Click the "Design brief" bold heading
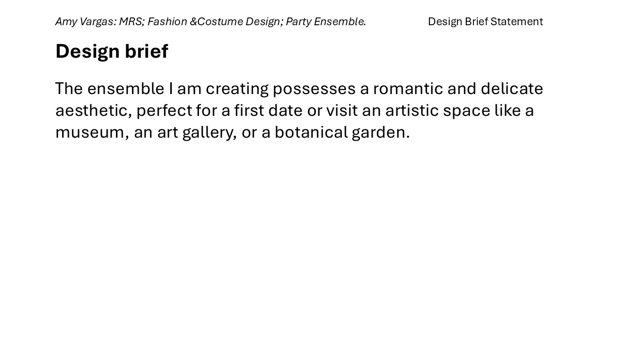This screenshot has height=349, width=621. coord(112,51)
